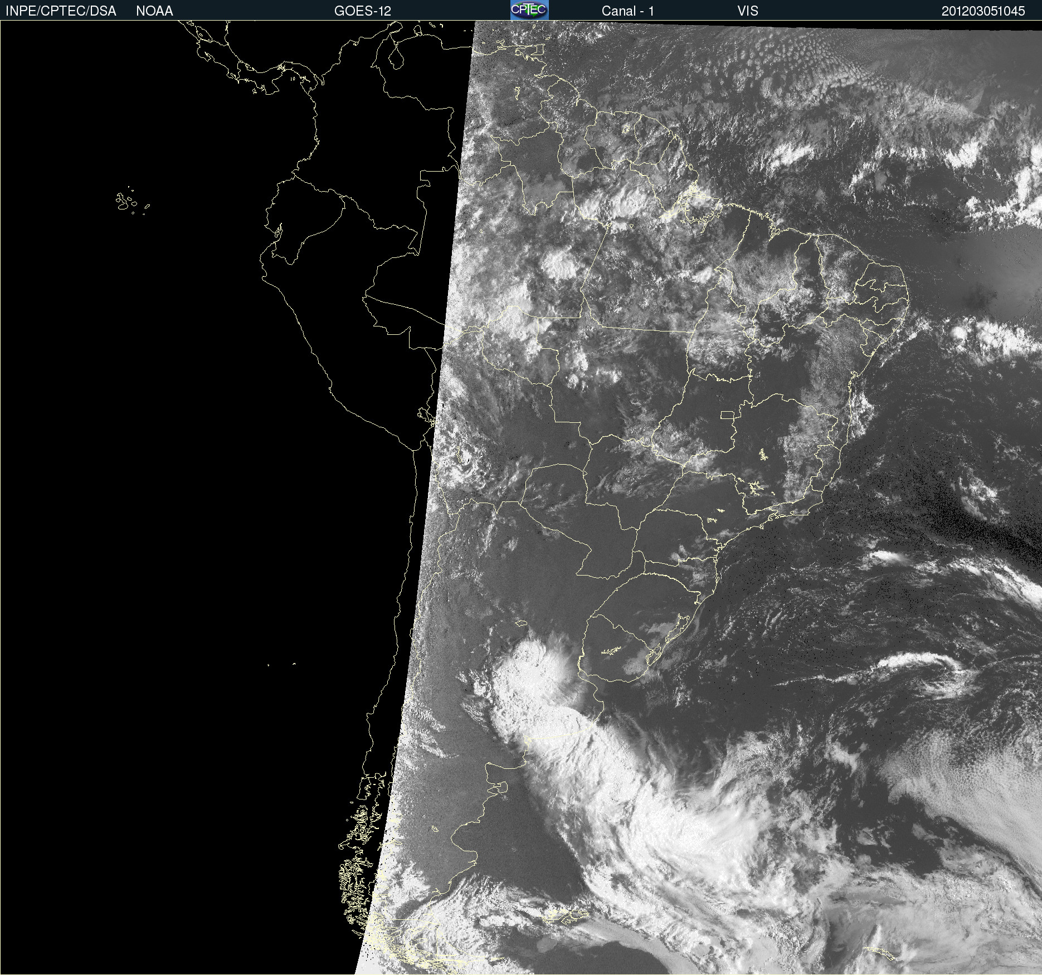Click the GOES-12 satellite label

[x=363, y=11]
